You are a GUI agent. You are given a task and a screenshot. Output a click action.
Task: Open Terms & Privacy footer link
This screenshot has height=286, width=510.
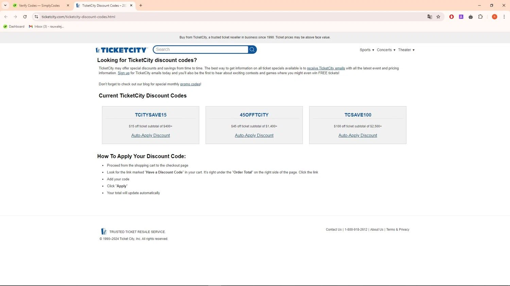coord(398,229)
